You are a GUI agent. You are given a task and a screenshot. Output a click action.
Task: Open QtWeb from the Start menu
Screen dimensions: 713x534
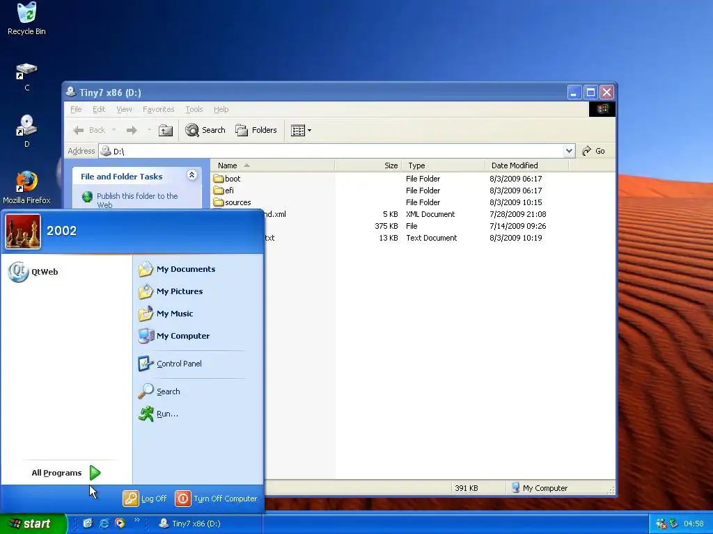(33, 272)
